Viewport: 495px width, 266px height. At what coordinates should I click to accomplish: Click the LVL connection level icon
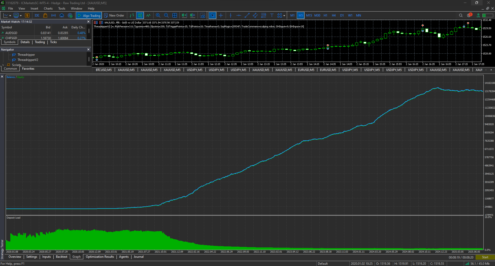click(478, 15)
